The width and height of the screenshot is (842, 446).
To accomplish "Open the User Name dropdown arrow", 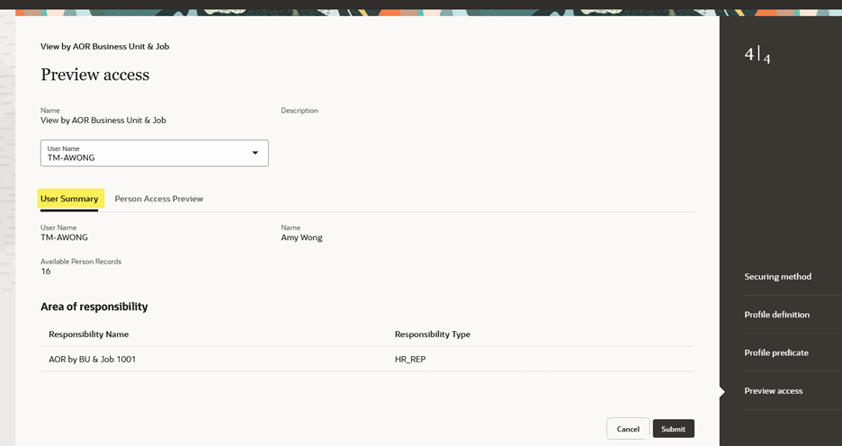I will tap(255, 153).
